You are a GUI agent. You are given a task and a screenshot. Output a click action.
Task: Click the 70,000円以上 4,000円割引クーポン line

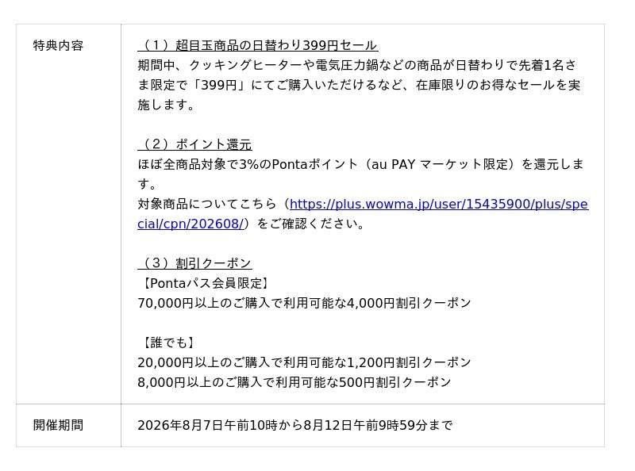point(304,303)
